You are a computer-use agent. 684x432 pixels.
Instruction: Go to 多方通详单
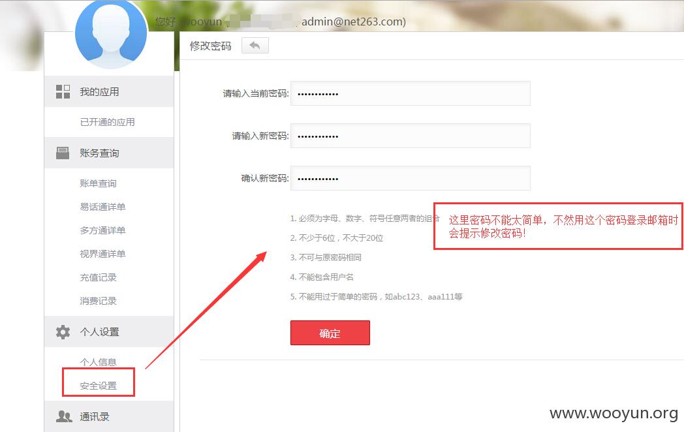click(x=102, y=230)
